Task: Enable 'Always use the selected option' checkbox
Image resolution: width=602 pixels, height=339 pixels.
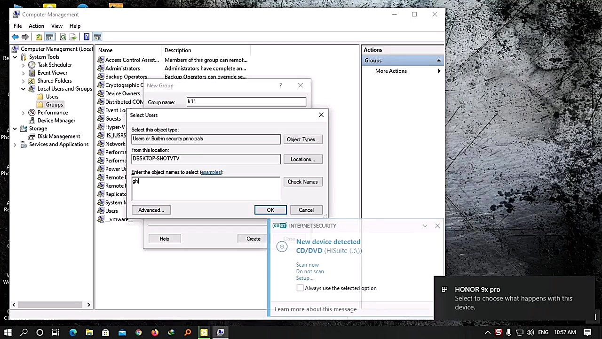Action: click(x=300, y=288)
